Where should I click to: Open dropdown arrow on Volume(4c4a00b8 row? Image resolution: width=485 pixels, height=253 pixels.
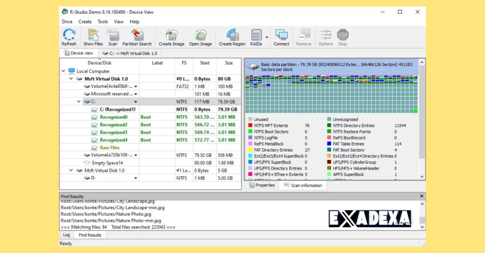135,86
